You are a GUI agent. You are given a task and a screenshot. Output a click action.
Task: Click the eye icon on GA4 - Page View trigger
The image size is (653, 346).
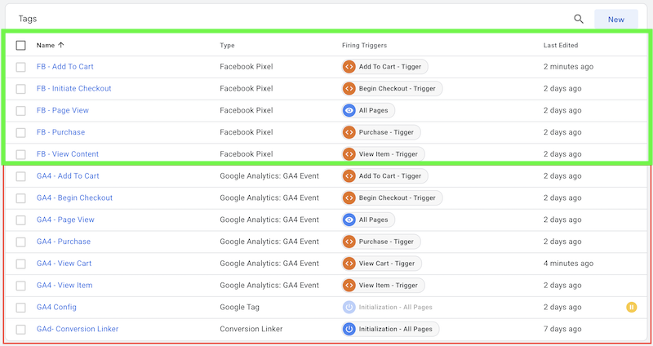point(349,220)
